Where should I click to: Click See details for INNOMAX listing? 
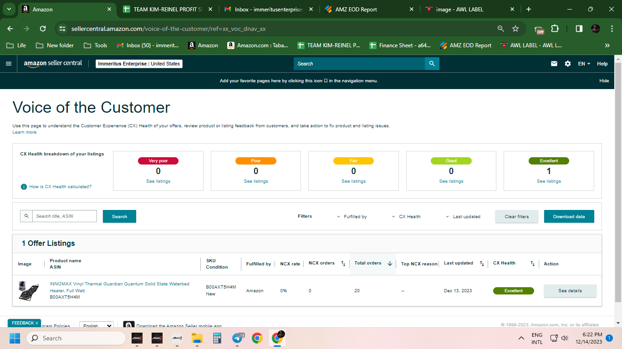570,291
